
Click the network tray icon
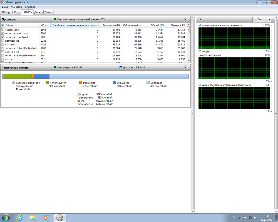pyautogui.click(x=250, y=218)
